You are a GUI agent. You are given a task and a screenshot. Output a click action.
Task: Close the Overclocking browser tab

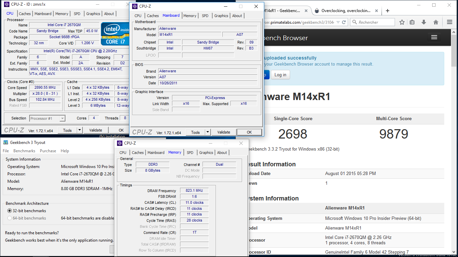(x=376, y=10)
